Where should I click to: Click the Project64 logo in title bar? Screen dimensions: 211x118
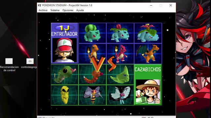(x=39, y=5)
